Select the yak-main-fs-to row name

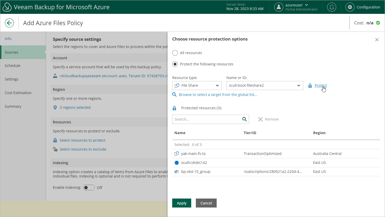pos(193,154)
